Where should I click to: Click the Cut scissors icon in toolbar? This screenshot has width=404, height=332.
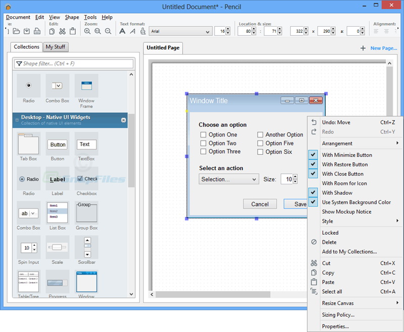tap(62, 31)
